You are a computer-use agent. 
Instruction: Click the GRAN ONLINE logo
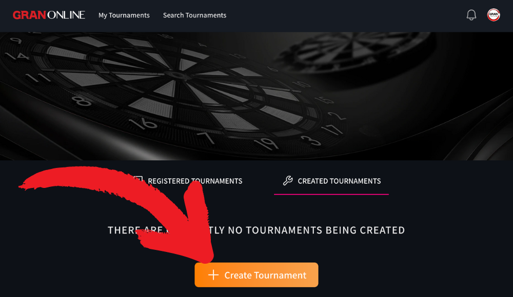click(x=49, y=15)
